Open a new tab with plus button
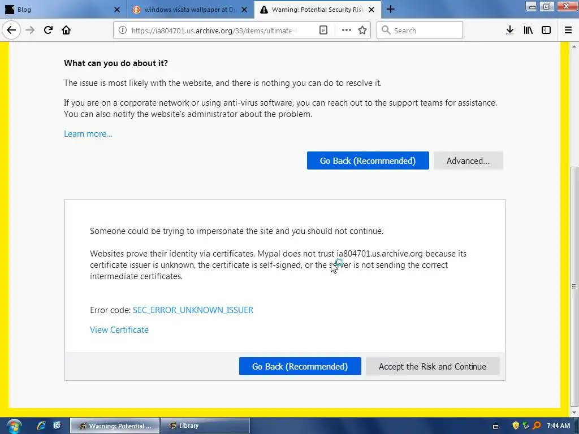579x434 pixels. point(390,10)
